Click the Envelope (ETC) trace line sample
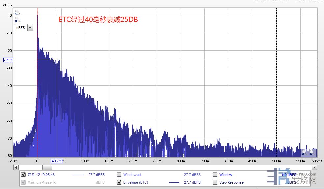Viewport: 324px width, 189px height. point(174,182)
